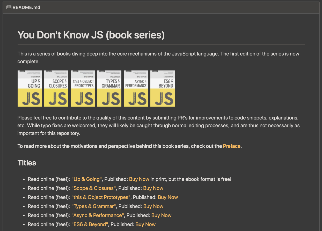Click Buy Now for ES6 & Beyond

click(145, 224)
